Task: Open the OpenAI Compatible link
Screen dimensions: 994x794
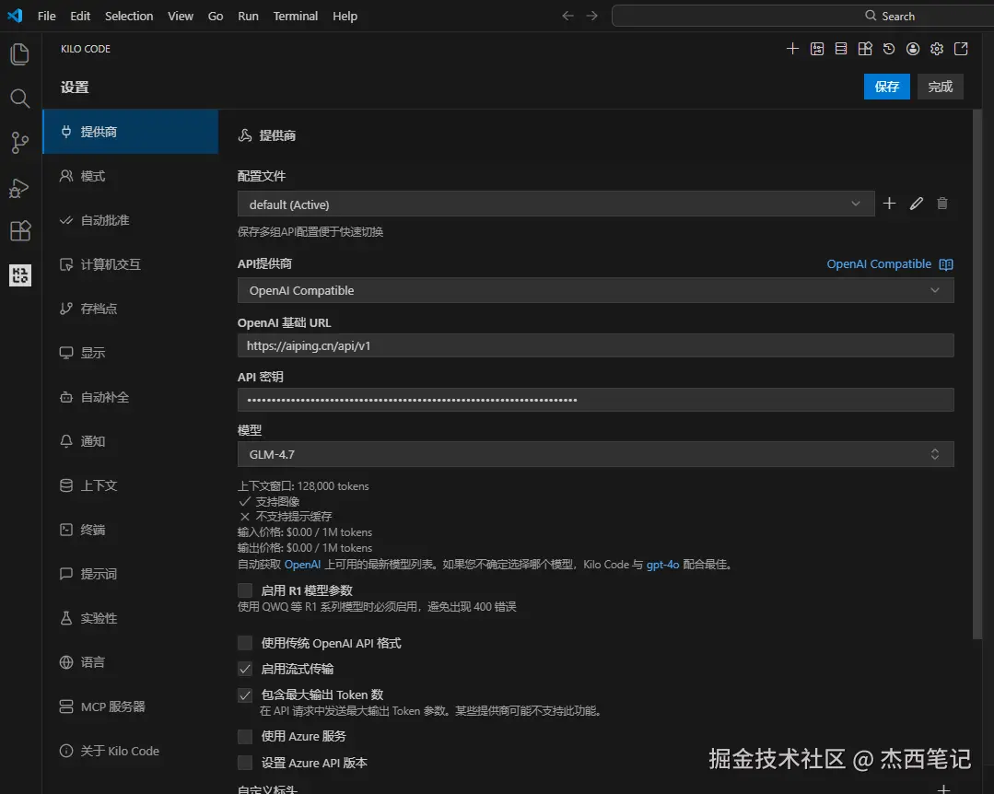Action: click(879, 264)
